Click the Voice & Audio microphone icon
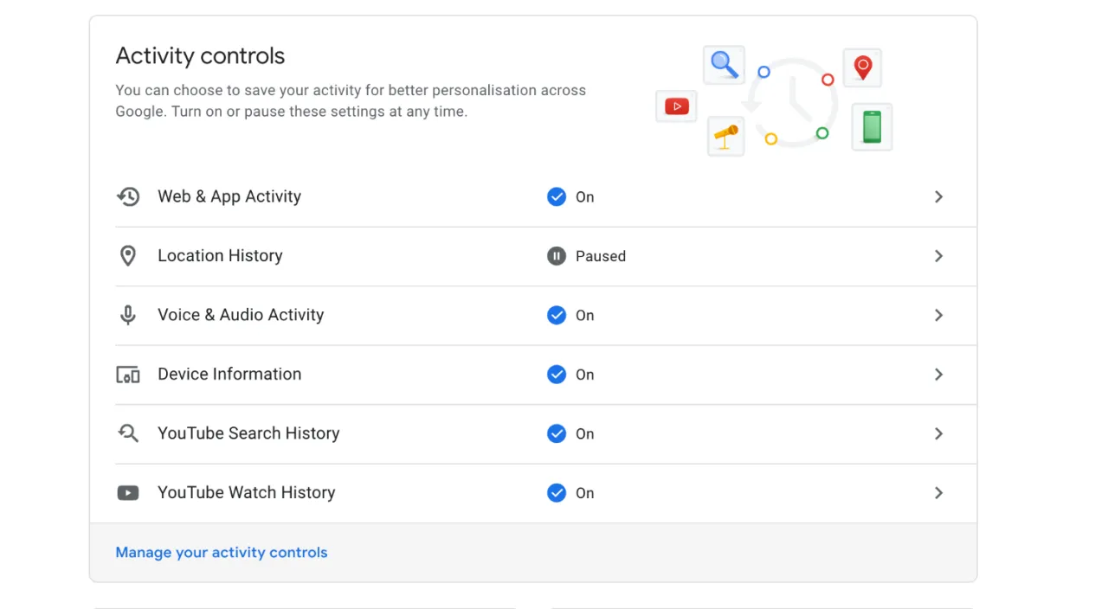Image resolution: width=1108 pixels, height=609 pixels. click(128, 315)
